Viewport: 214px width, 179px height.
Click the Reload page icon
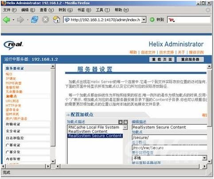tap(35, 19)
